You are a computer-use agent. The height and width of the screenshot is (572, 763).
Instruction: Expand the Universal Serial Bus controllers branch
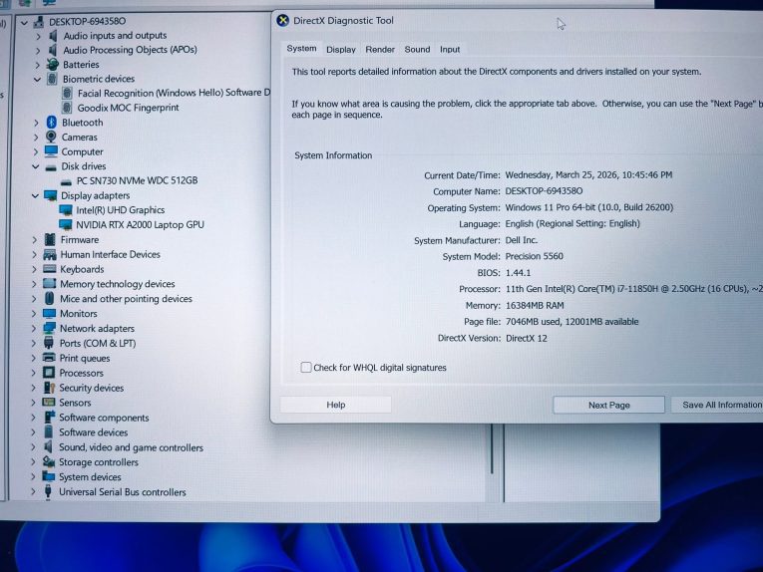pyautogui.click(x=33, y=492)
